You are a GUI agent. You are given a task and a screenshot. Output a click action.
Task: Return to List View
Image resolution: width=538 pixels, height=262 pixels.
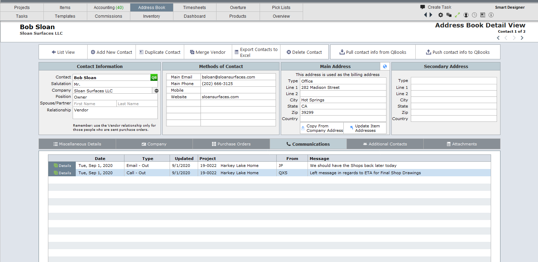[63, 52]
